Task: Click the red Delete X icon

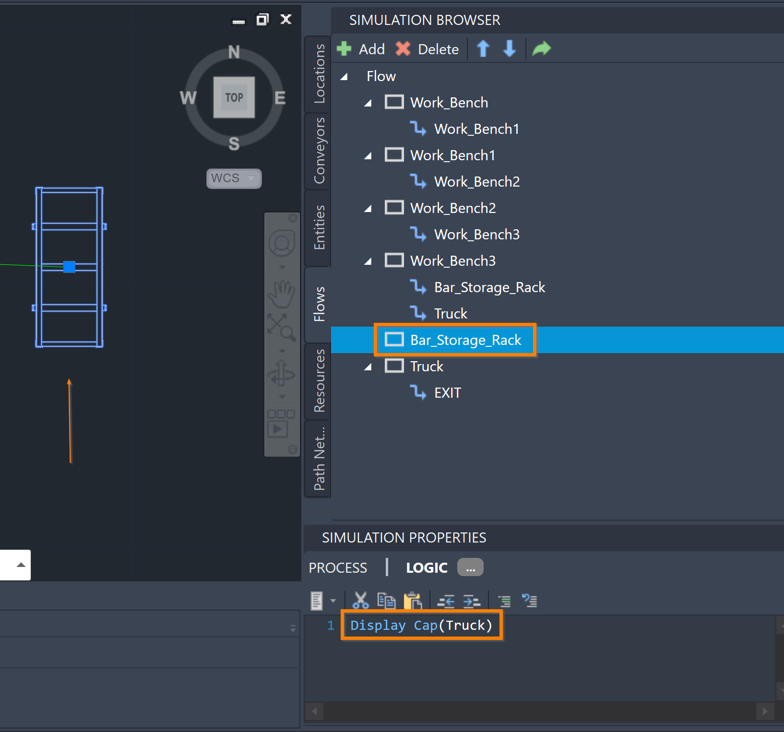Action: 403,49
